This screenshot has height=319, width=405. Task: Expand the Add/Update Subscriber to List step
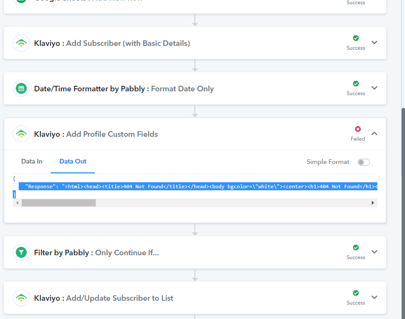tap(374, 297)
